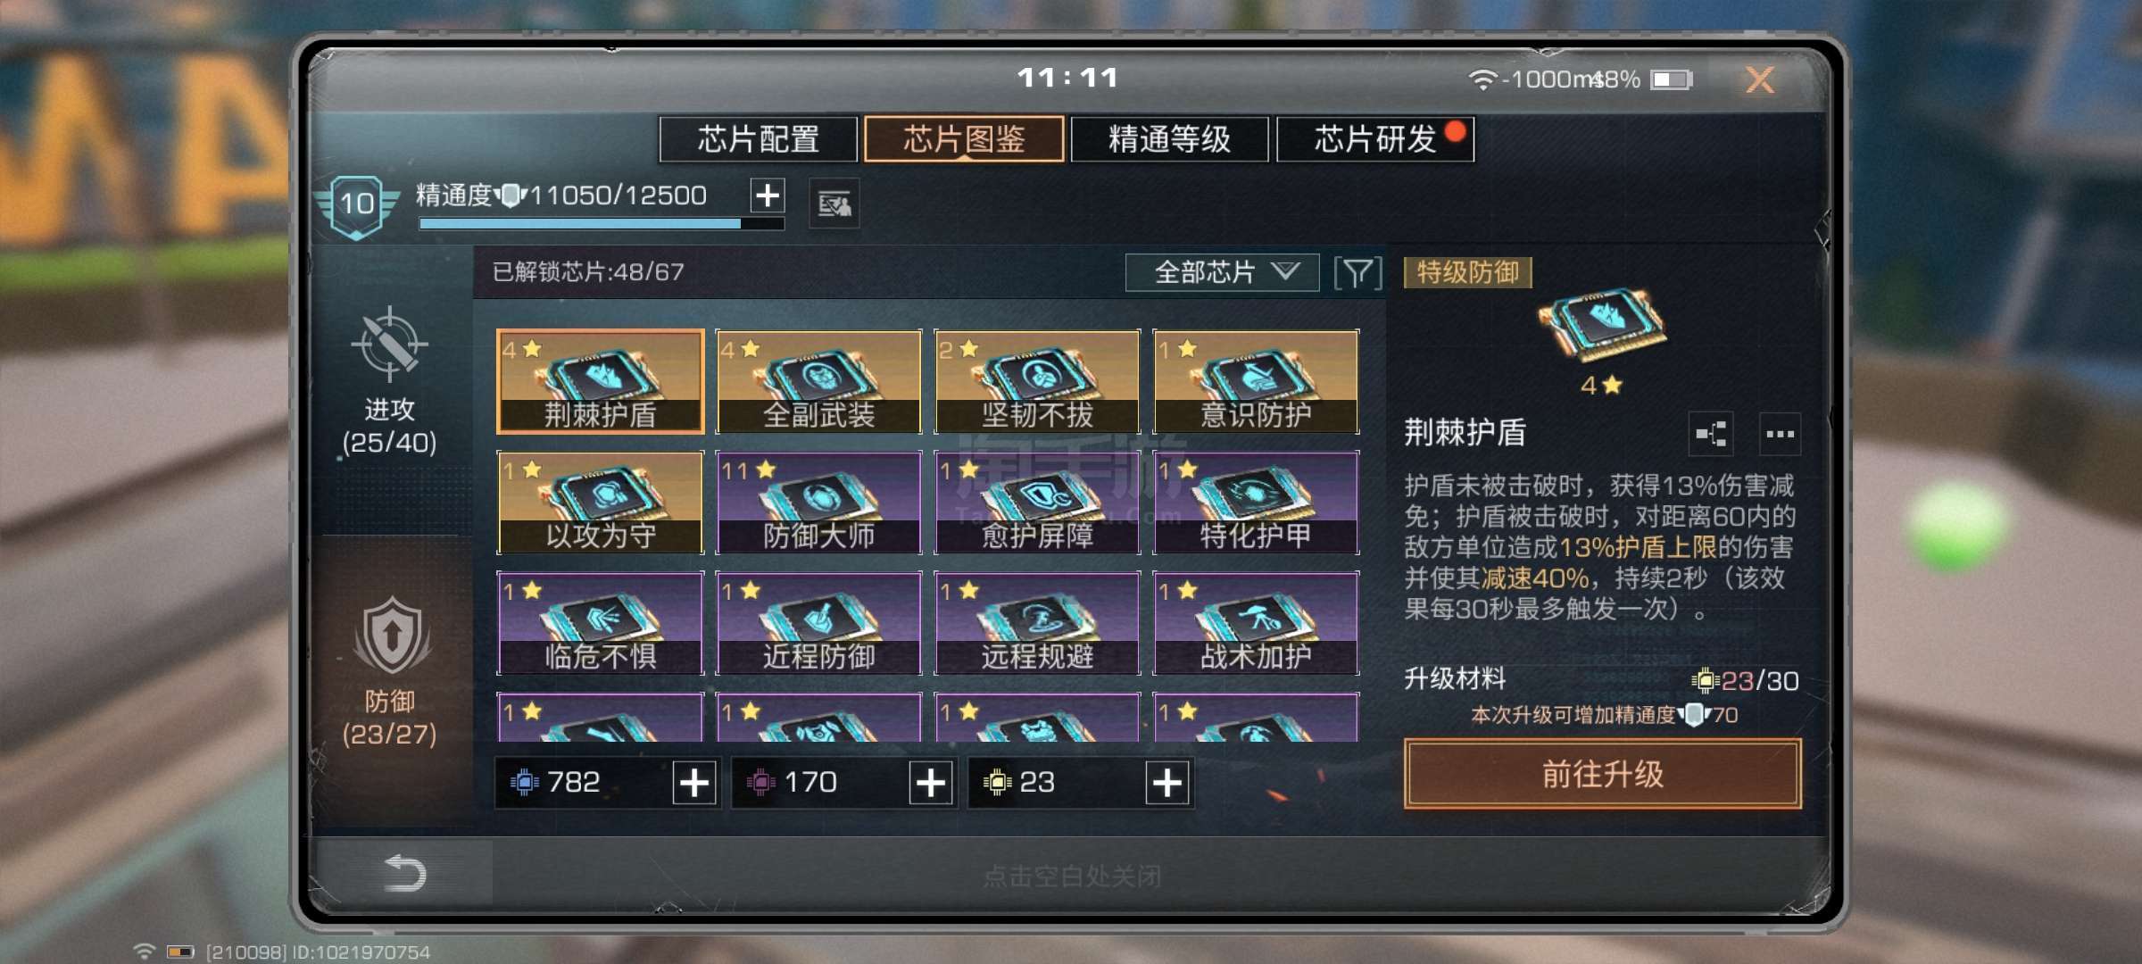2142x964 pixels.
Task: Open the 芯片研发 tab
Action: (x=1375, y=139)
